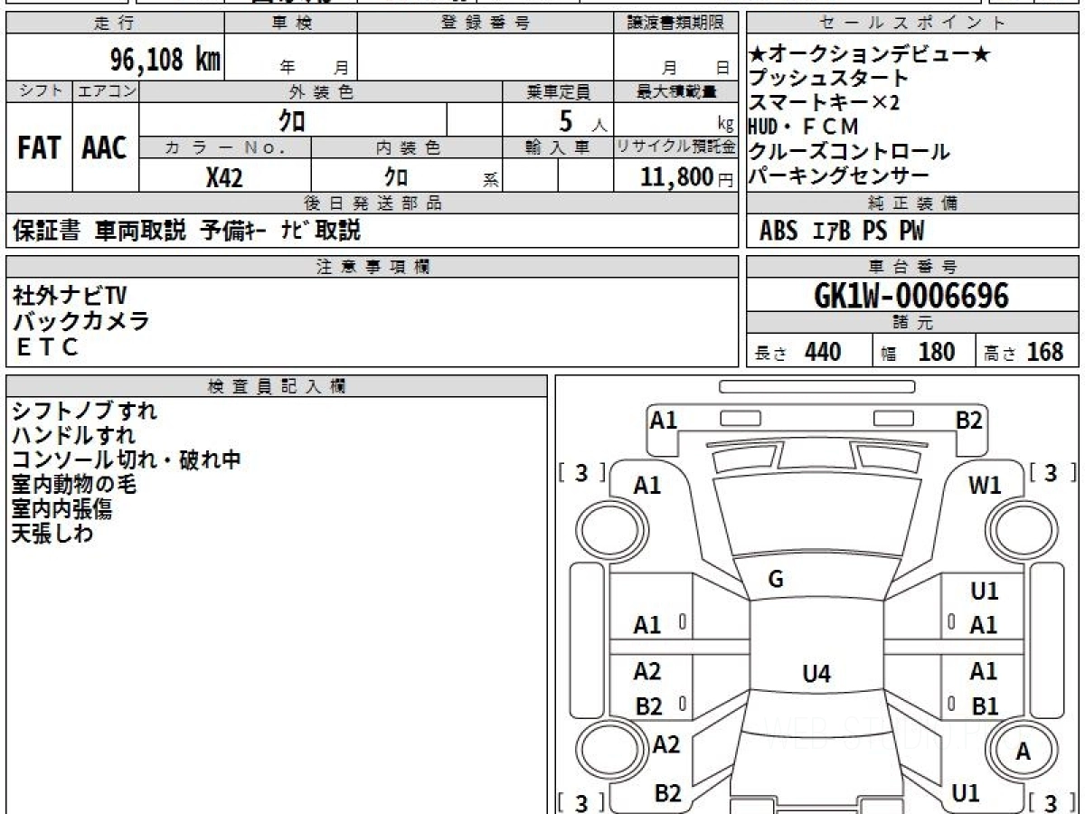Select the シフトノブすれ inspector note
This screenshot has height=814, width=1085.
85,411
